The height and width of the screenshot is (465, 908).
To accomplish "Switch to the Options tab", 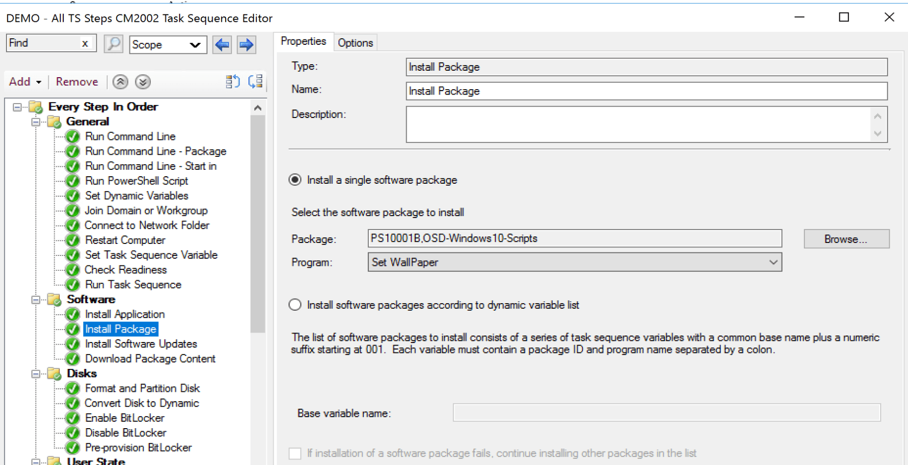I will click(355, 42).
